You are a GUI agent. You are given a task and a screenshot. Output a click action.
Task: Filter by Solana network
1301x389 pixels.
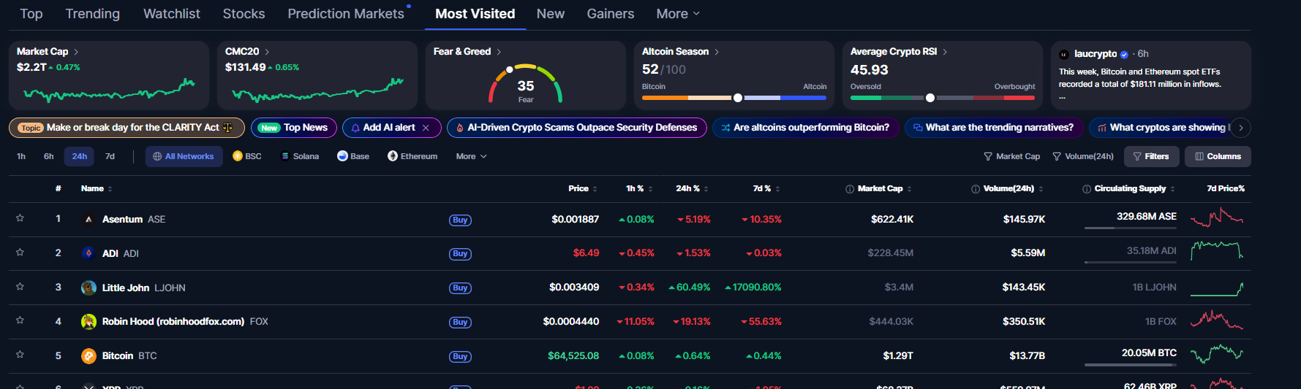300,156
